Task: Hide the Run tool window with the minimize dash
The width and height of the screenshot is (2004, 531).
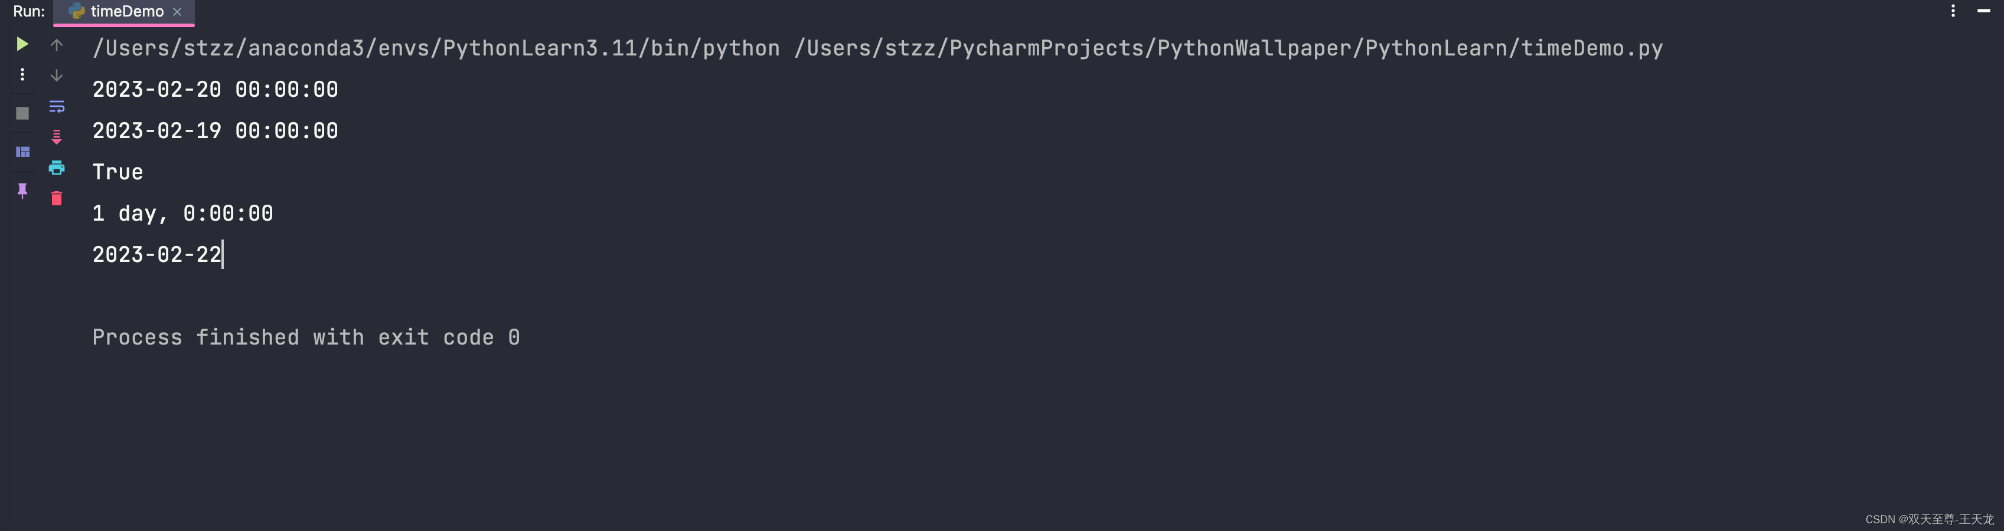Action: coord(1984,11)
